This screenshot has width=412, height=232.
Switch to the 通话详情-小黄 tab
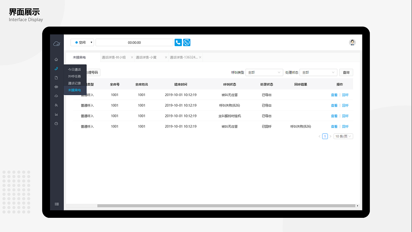(x=146, y=57)
